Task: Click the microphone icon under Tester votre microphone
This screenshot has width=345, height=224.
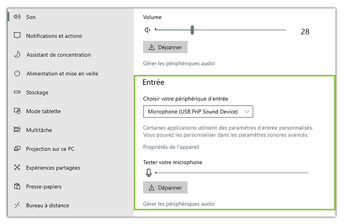Action: pos(149,173)
